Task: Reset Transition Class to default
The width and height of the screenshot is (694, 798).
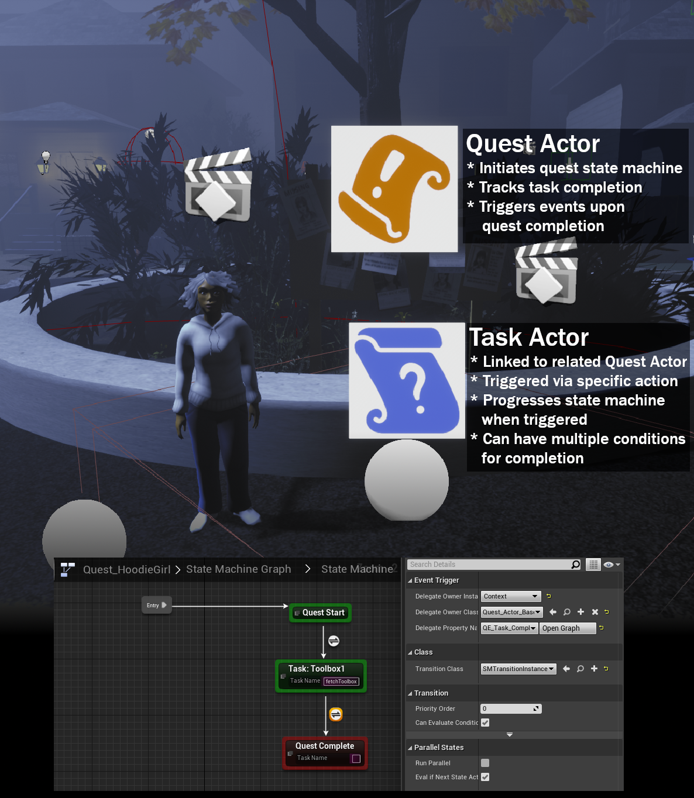Action: 606,669
